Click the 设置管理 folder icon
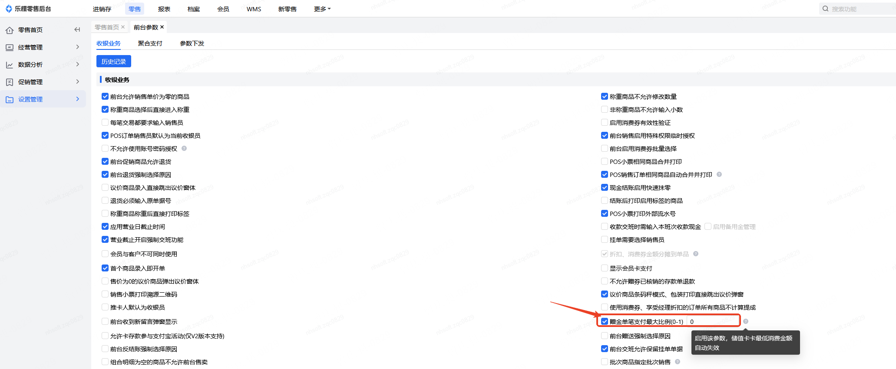 [x=10, y=99]
